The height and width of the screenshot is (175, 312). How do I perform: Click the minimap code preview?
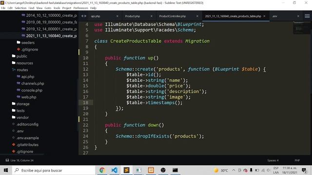(x=301, y=28)
